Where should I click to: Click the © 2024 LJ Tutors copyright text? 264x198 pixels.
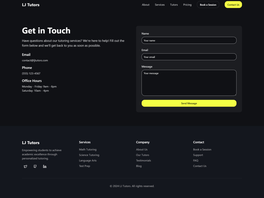click(x=132, y=186)
